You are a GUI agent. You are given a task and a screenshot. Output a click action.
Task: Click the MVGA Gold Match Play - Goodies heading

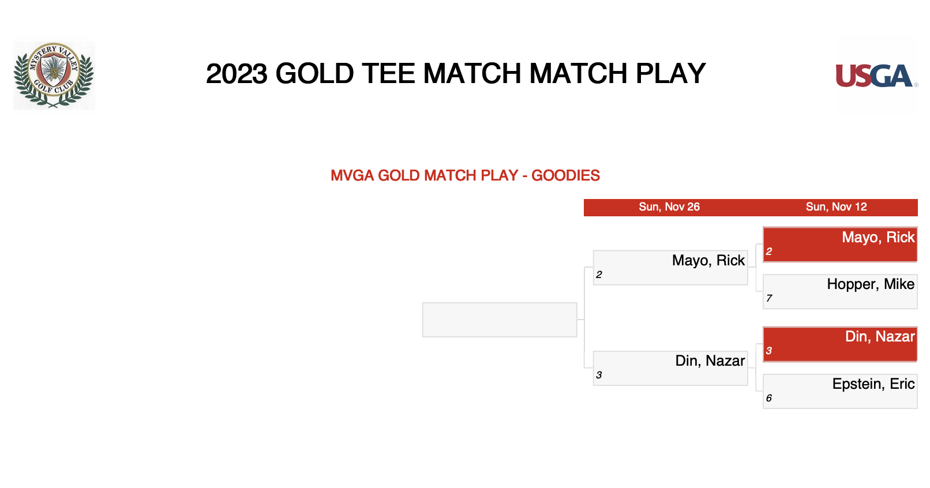pos(465,175)
